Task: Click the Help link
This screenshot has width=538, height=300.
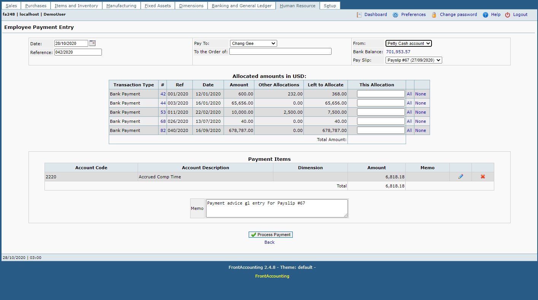Action: 496,14
